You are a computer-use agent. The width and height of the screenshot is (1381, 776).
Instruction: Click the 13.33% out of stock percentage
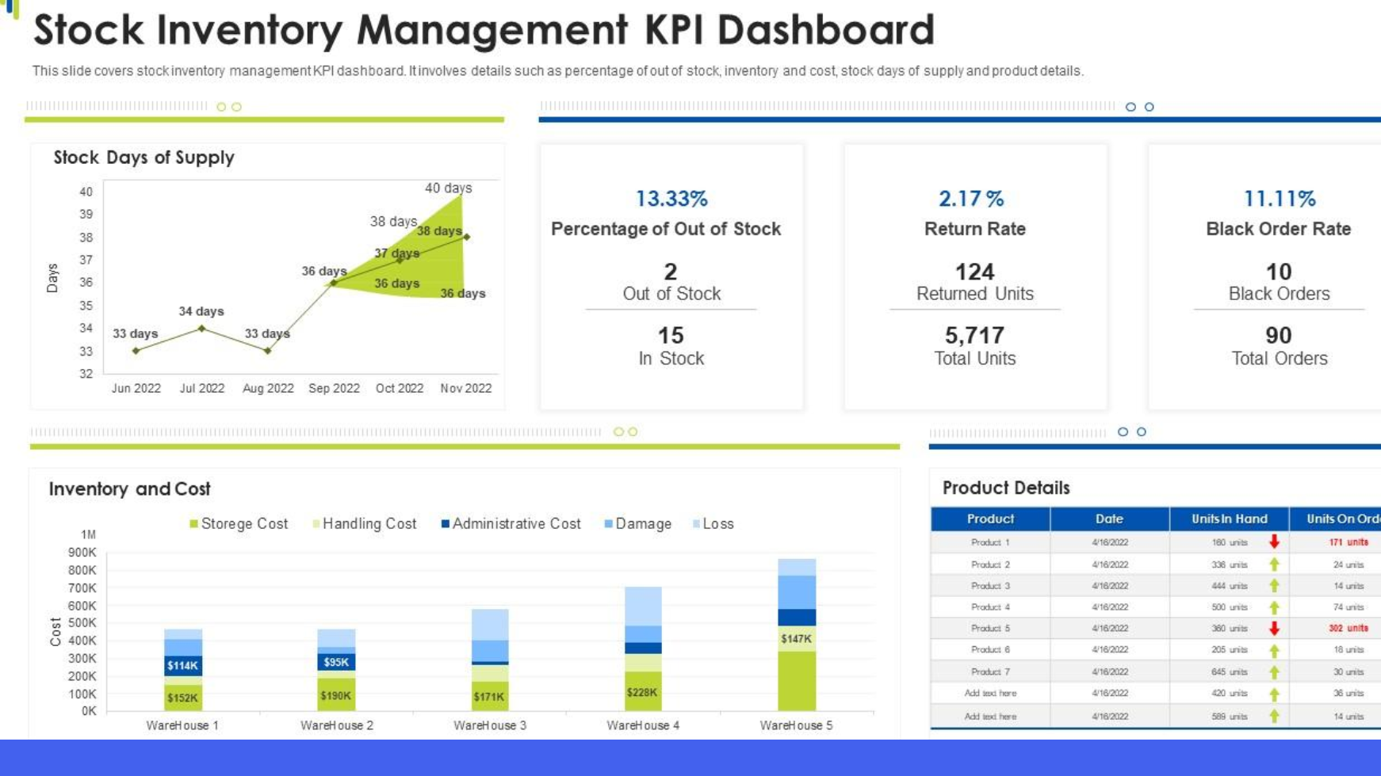pyautogui.click(x=671, y=199)
